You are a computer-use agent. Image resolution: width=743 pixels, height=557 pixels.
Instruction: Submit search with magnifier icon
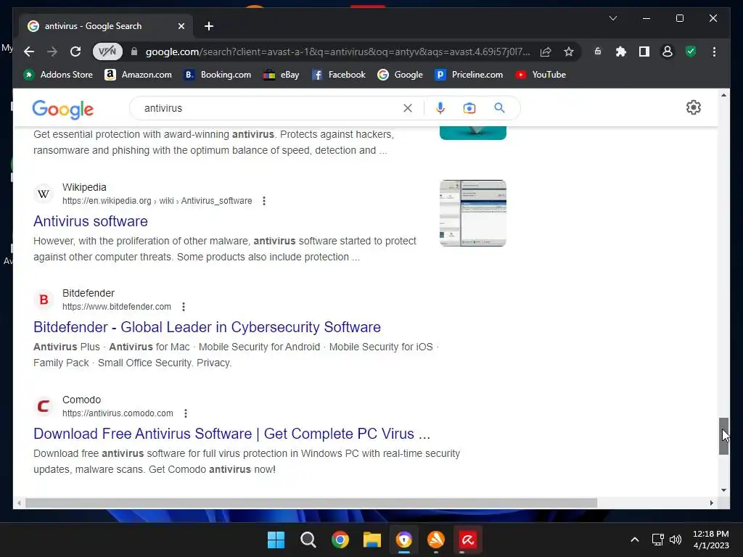coord(499,108)
